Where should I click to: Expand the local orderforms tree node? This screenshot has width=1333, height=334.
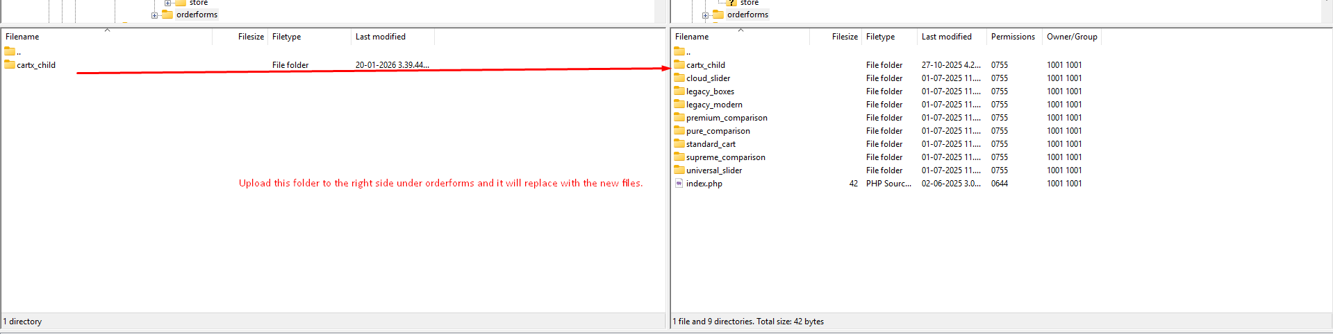(x=154, y=15)
